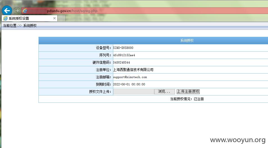This screenshot has width=268, height=148.
Task: Select expiry time 2022-06-01 00:00:00
Action: point(129,85)
